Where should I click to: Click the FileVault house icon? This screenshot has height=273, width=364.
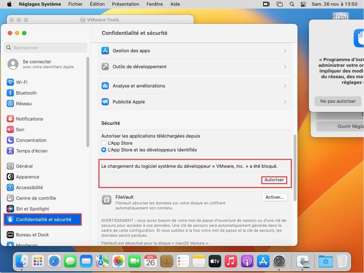107,200
